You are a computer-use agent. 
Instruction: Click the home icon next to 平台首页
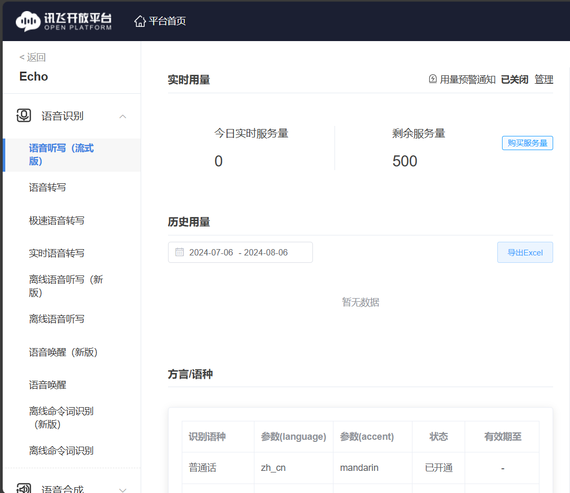pyautogui.click(x=140, y=21)
